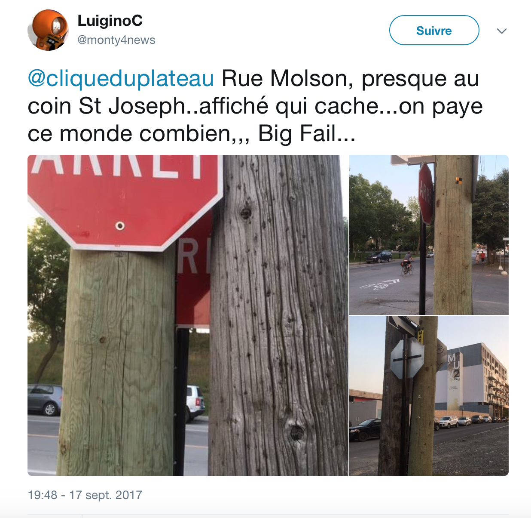This screenshot has width=531, height=518.
Task: Open the bottom-right photo with MU2 building
Action: pos(429,396)
